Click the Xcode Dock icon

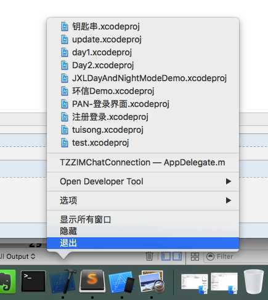63,281
